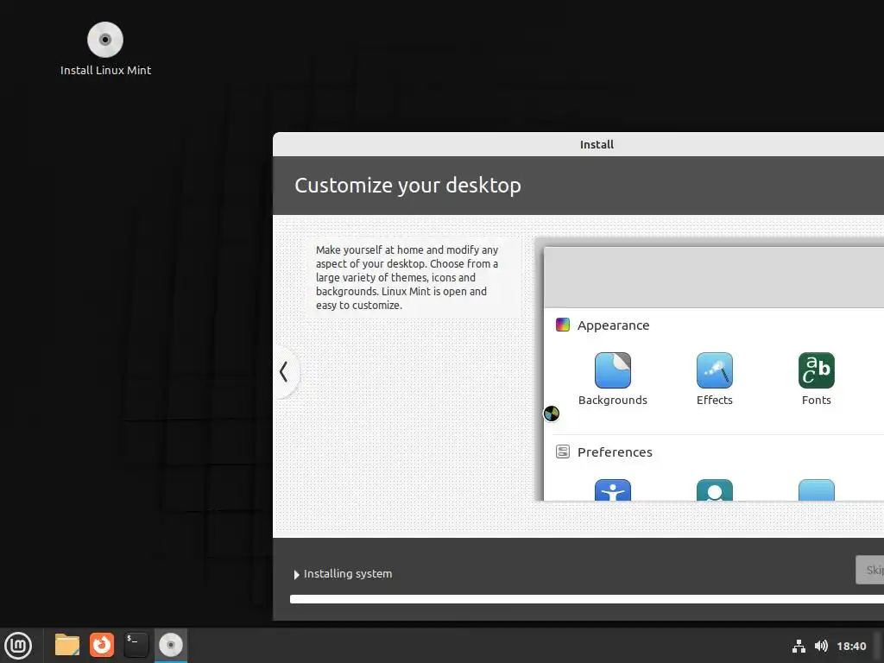884x663 pixels.
Task: Open the volume tray icon
Action: [x=822, y=646]
